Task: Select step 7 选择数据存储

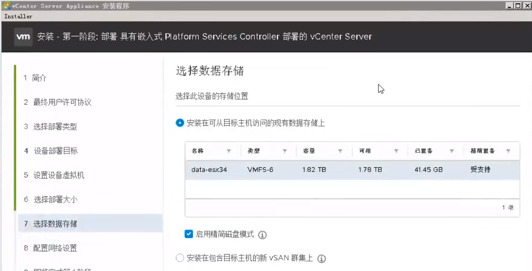Action: coord(90,224)
